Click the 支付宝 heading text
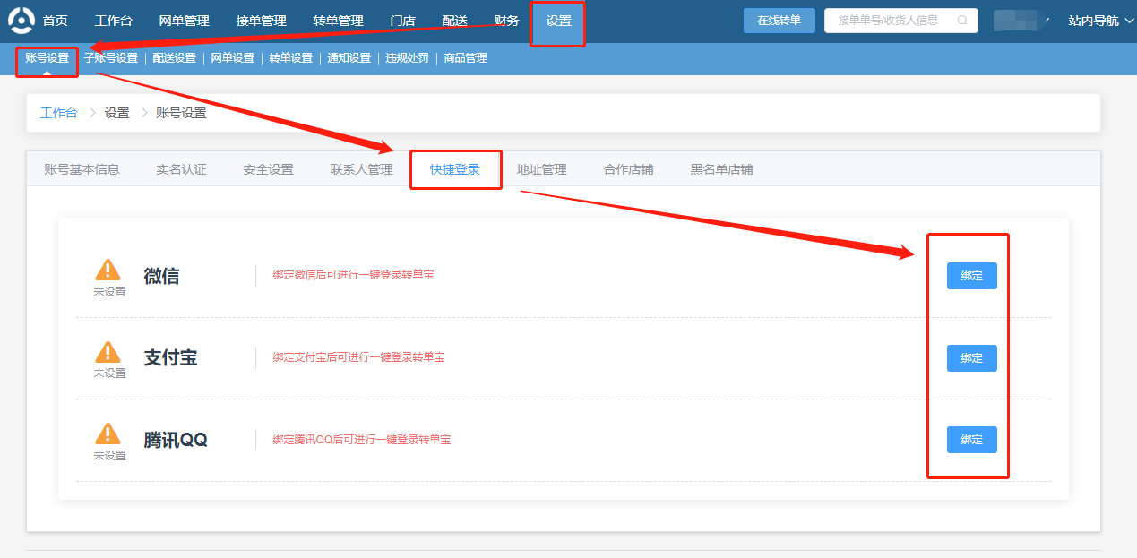This screenshot has height=558, width=1137. coord(170,358)
